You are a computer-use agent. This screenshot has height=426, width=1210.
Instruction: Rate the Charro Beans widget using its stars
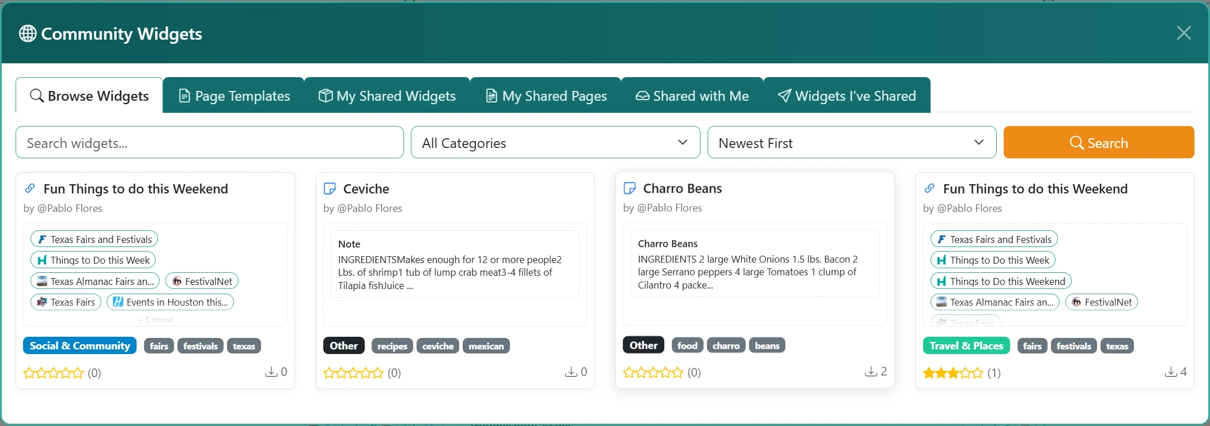653,372
